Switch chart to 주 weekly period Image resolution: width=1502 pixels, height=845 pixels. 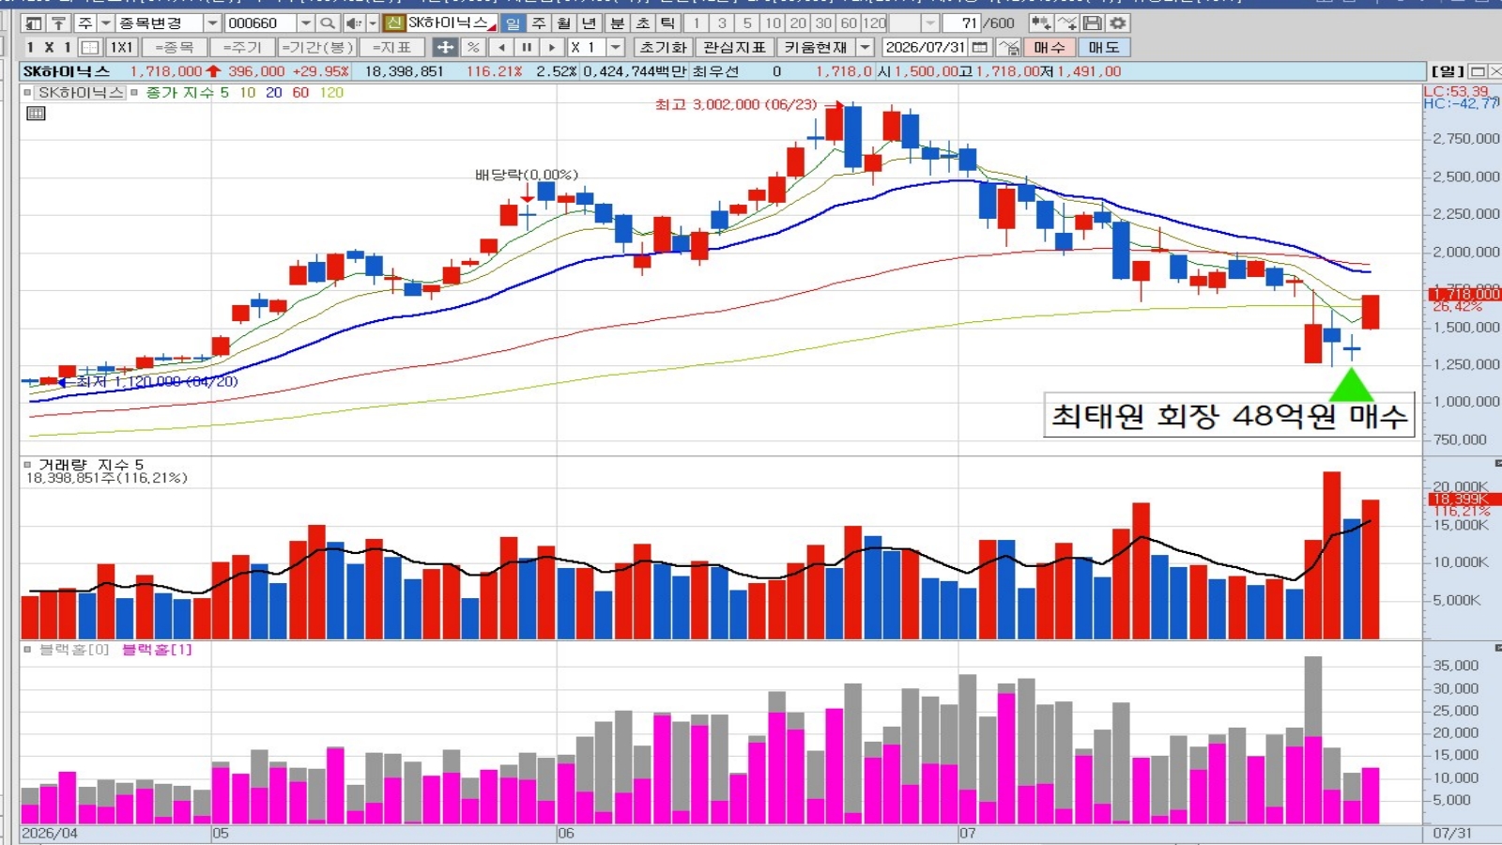[539, 23]
